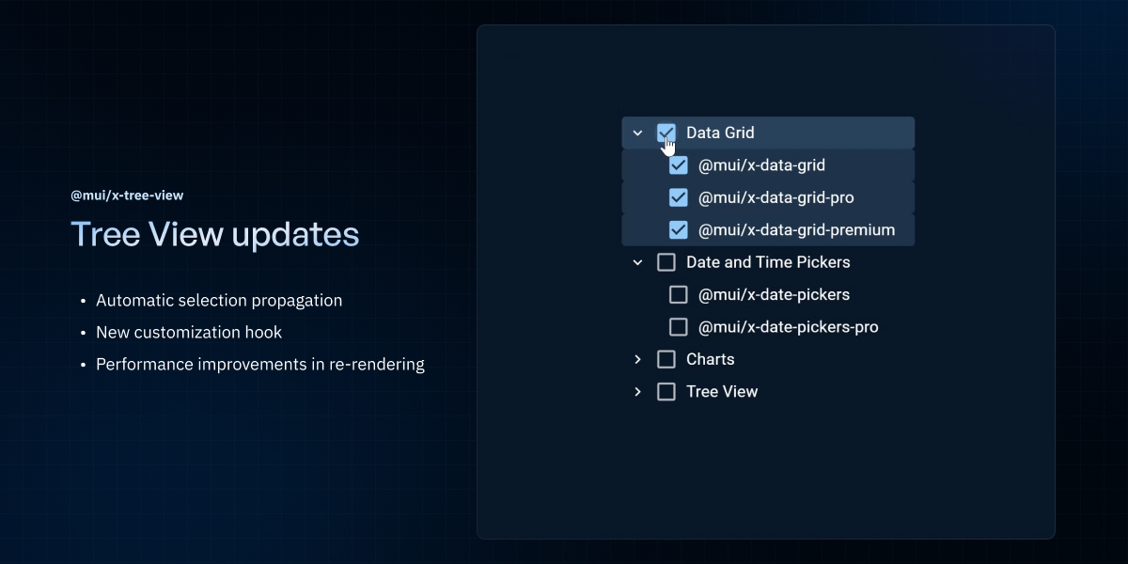Click Performance improvements in re-rendering bullet

[260, 364]
